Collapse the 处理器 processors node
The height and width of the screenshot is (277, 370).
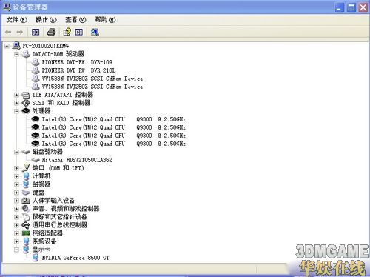click(x=16, y=111)
